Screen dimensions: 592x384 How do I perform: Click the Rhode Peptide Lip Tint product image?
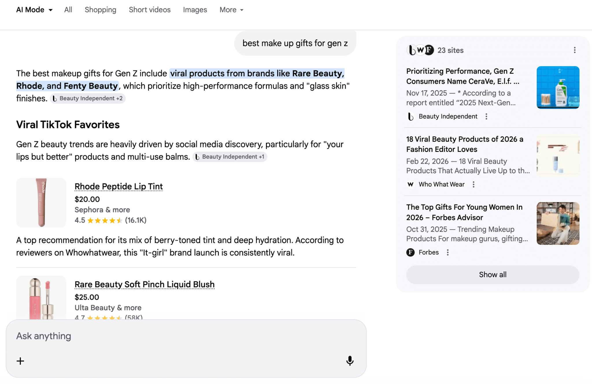coord(41,203)
